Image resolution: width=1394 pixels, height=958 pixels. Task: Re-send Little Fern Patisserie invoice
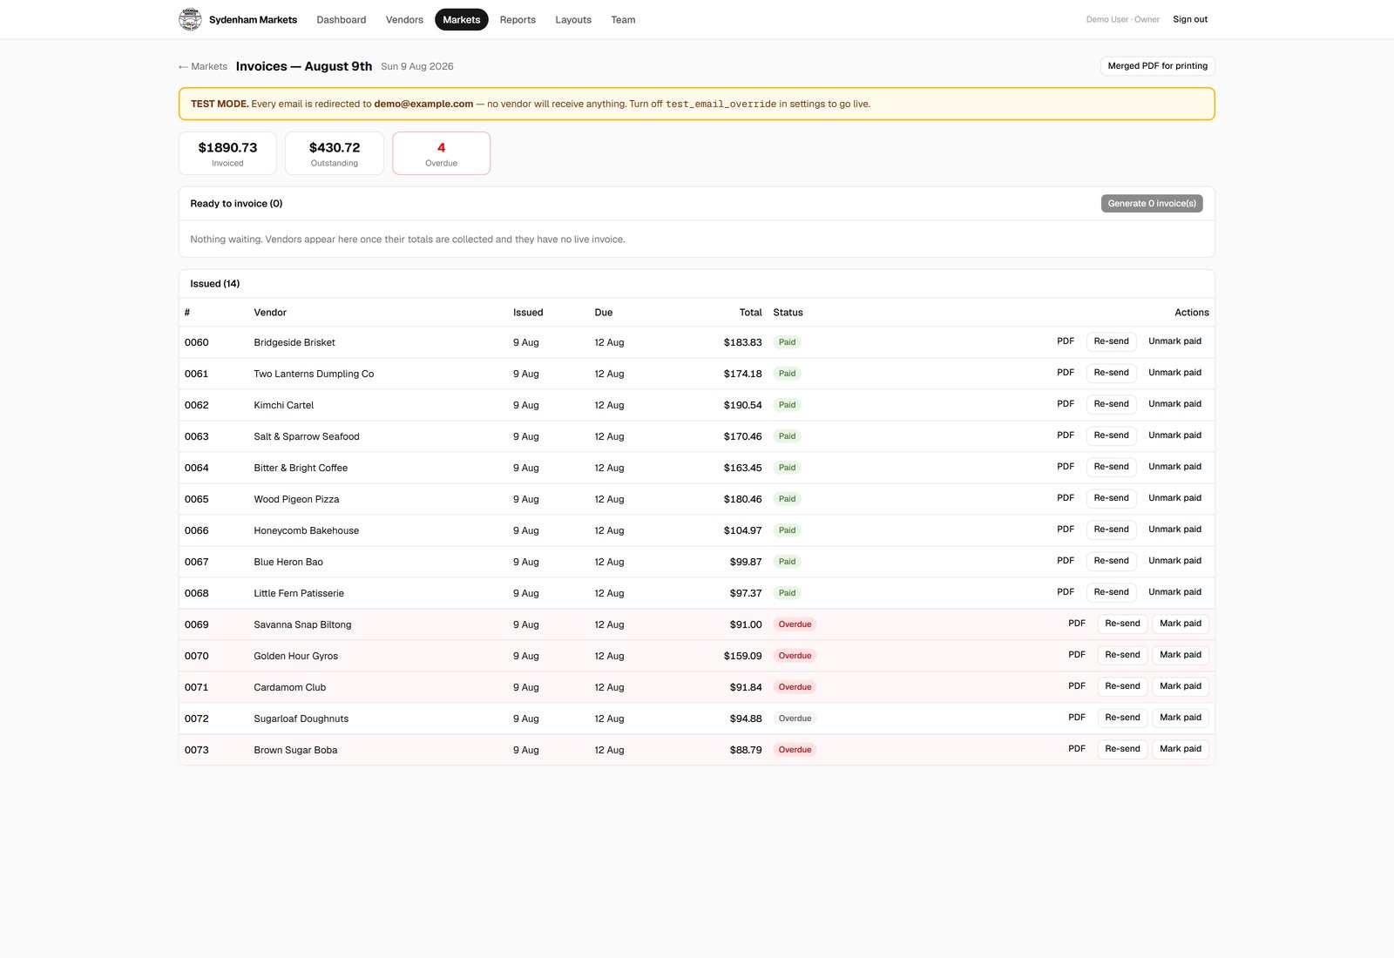click(x=1111, y=592)
